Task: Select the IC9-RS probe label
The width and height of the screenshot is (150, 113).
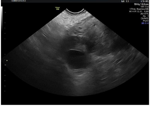Action: (144, 1)
